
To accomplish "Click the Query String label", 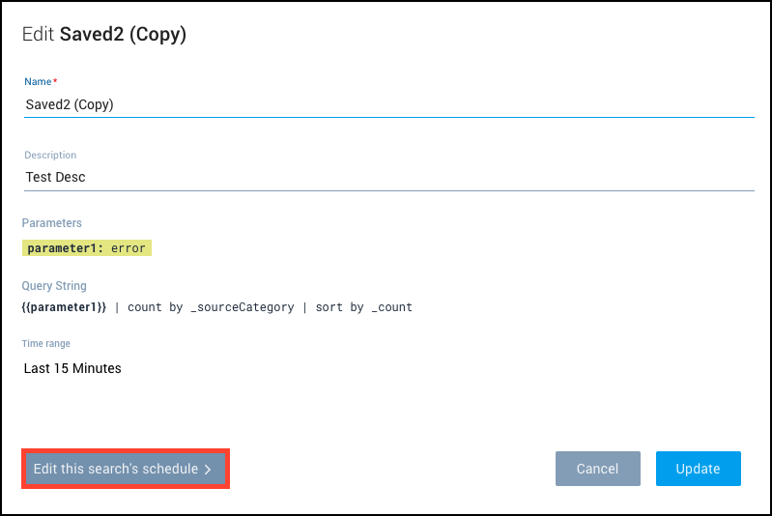I will pyautogui.click(x=54, y=286).
